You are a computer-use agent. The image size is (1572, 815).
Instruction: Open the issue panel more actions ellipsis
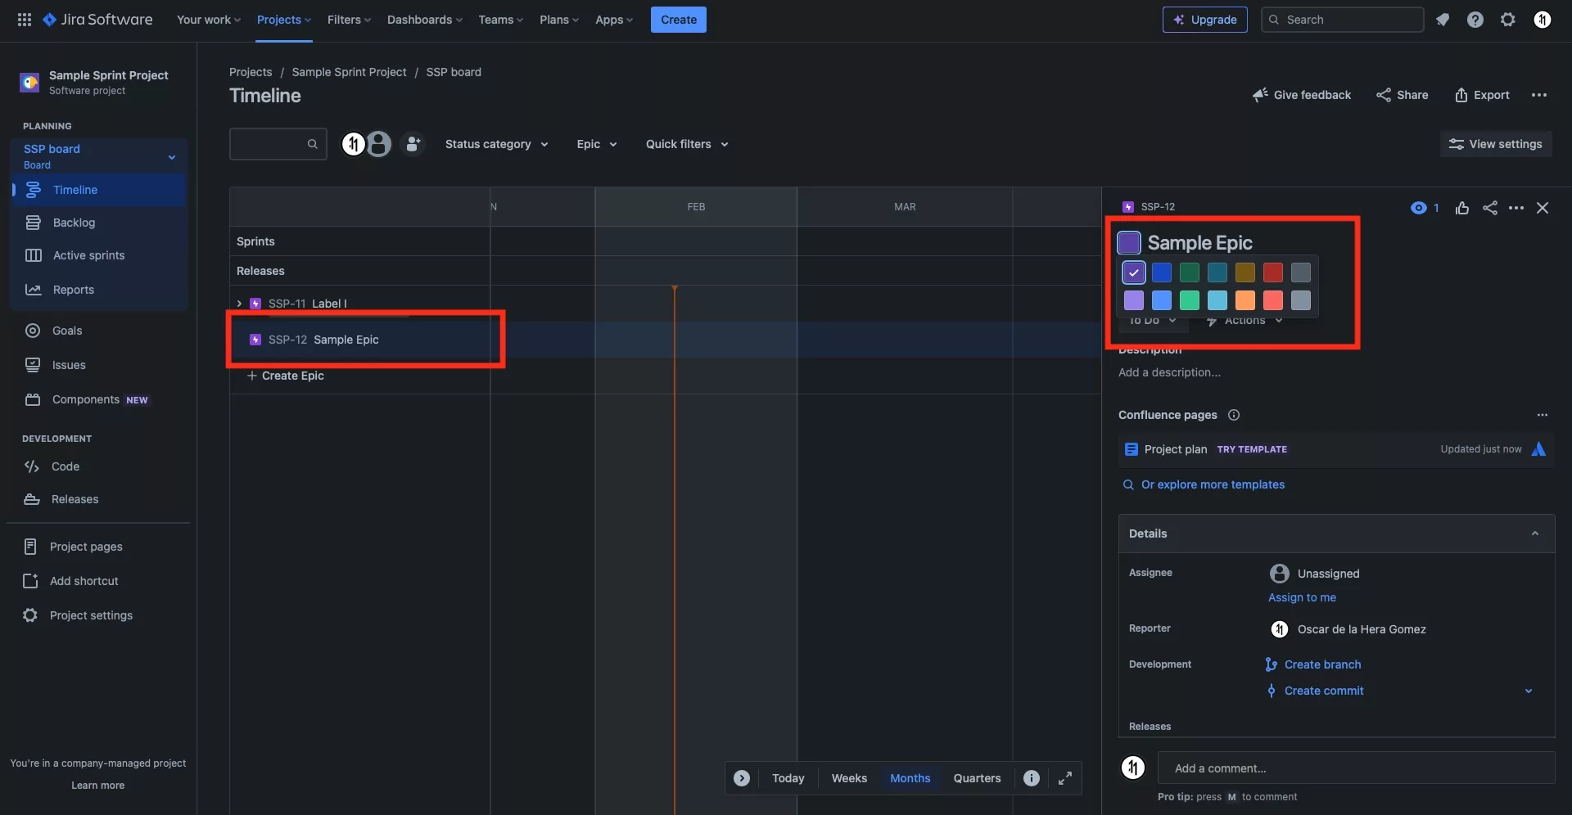click(1516, 208)
